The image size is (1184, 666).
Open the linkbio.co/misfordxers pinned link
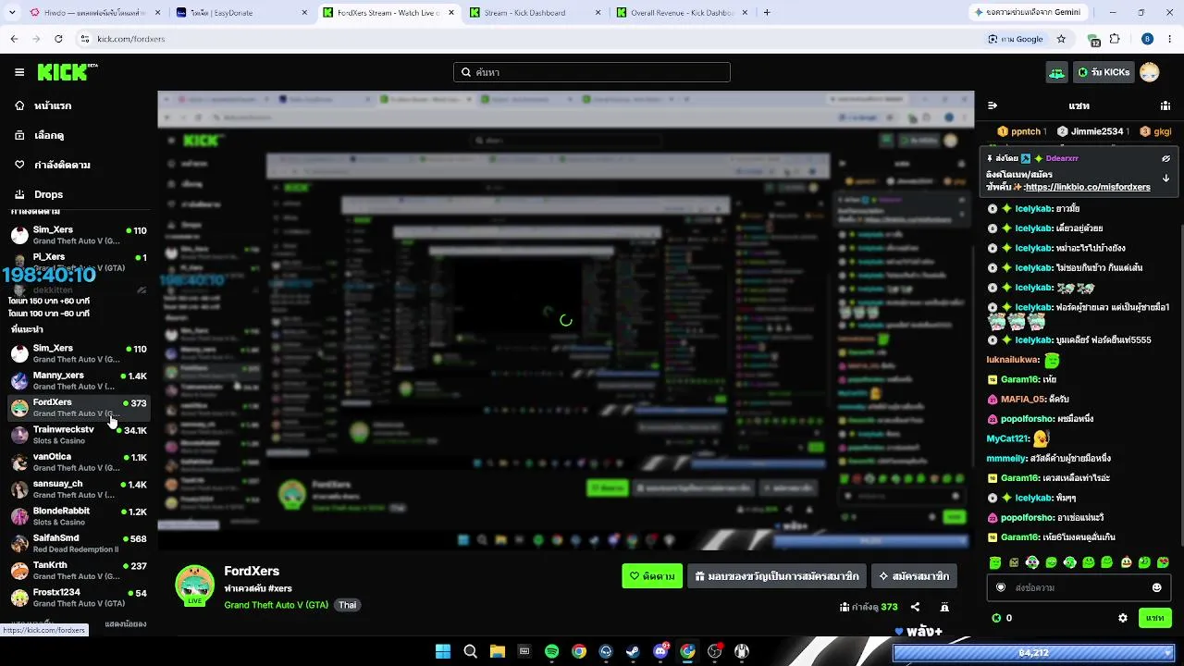[1088, 187]
